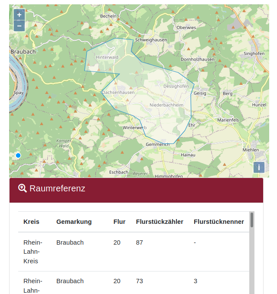Zoom out of the map
This screenshot has width=277, height=294.
19,26
